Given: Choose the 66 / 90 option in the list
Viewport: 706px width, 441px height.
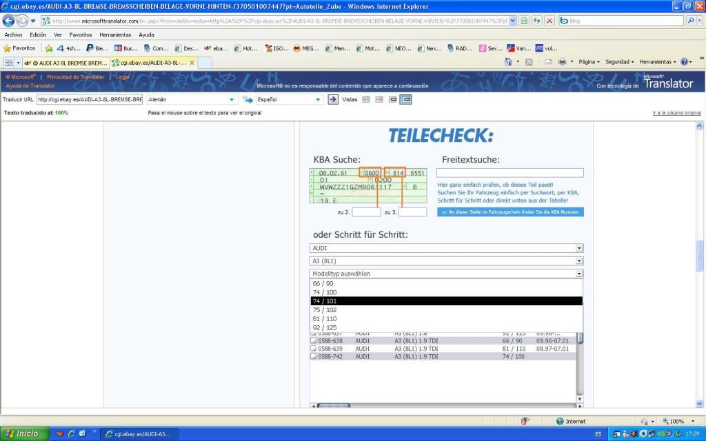Looking at the screenshot, I should (446, 283).
